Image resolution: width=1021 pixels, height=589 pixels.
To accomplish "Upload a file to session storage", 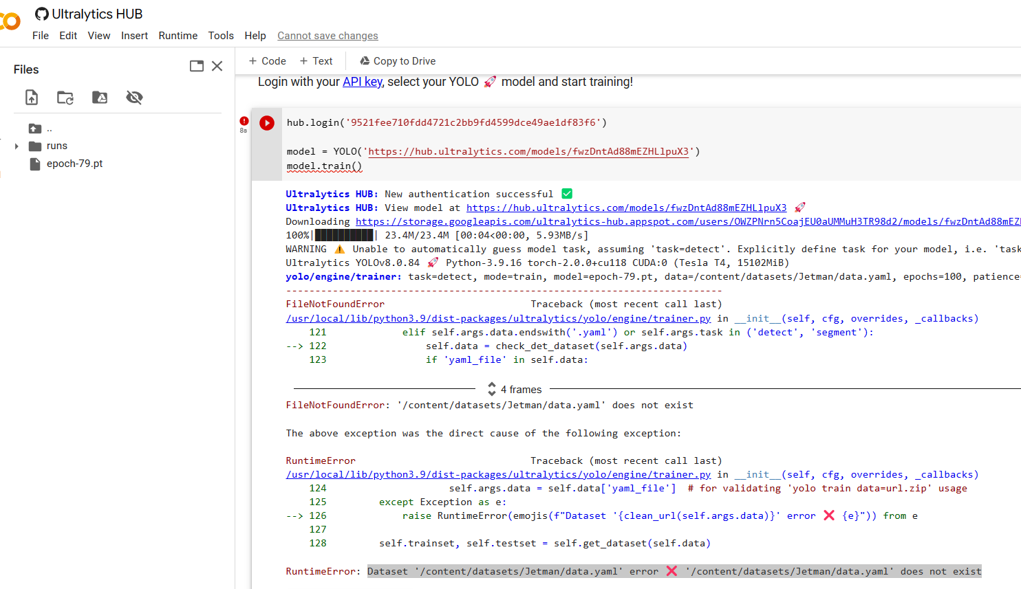I will 31,97.
